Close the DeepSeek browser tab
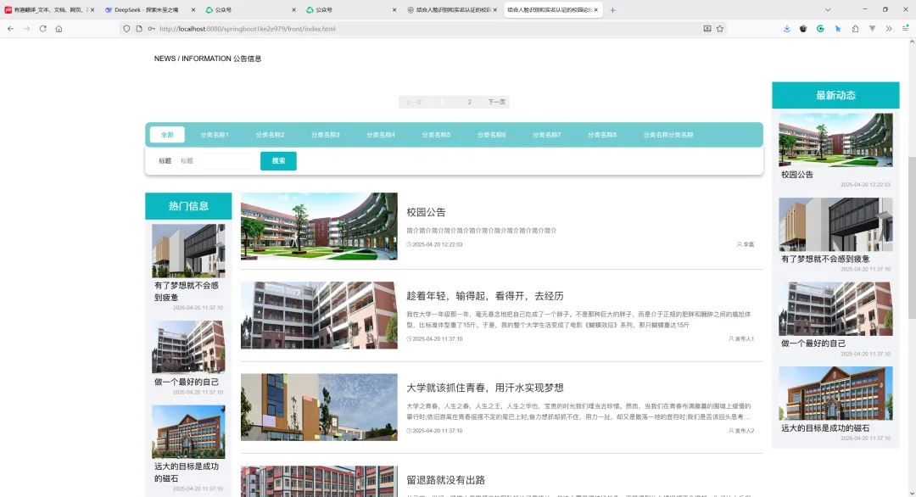Screen dimensions: 916x497 click(x=193, y=10)
